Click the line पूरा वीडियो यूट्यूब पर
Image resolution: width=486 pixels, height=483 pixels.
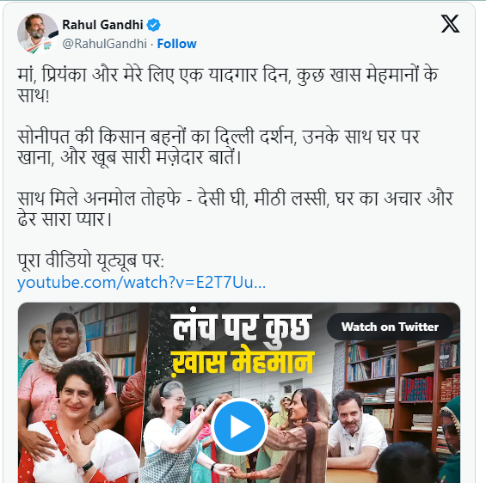(x=90, y=260)
